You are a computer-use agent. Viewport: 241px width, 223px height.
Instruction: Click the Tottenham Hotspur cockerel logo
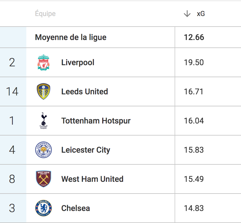click(x=44, y=121)
